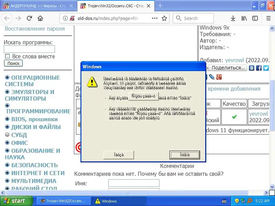Expand the БЕЗОПАСНОСТЬ category plus icon
275x206 pixels.
click(x=7, y=165)
